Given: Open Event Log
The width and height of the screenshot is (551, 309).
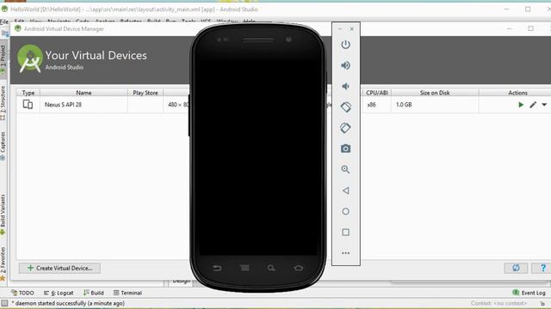Looking at the screenshot, I should pos(529,293).
